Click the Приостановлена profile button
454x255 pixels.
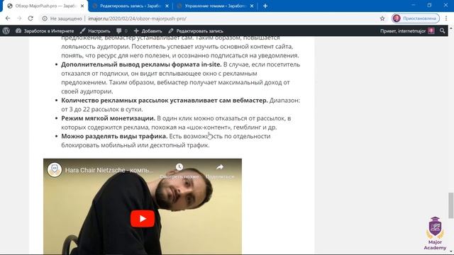pyautogui.click(x=416, y=18)
